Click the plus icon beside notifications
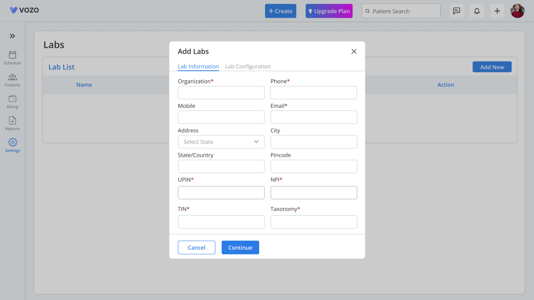 click(497, 11)
